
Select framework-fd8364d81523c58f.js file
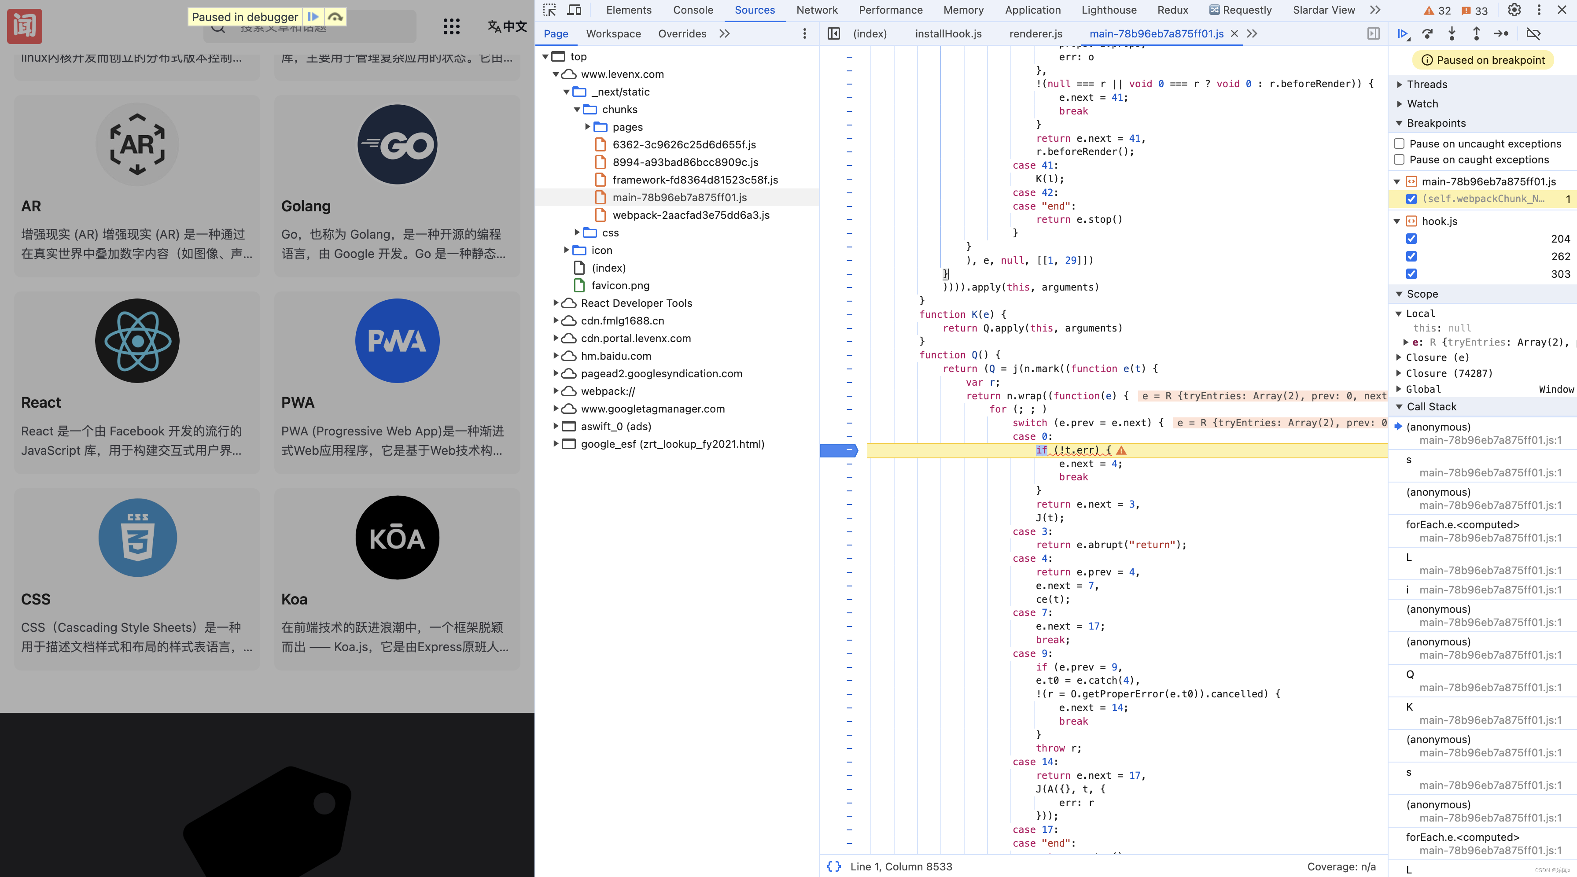click(x=695, y=180)
